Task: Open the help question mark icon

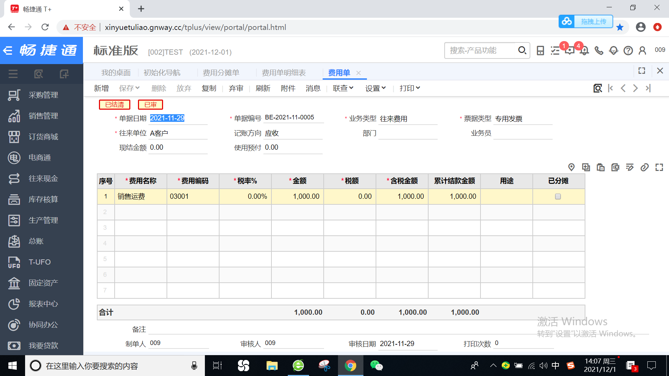Action: 628,51
